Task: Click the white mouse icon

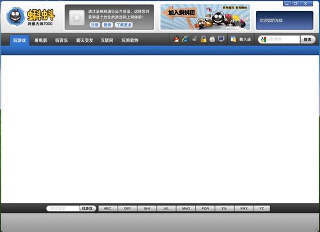Action: [x=212, y=39]
